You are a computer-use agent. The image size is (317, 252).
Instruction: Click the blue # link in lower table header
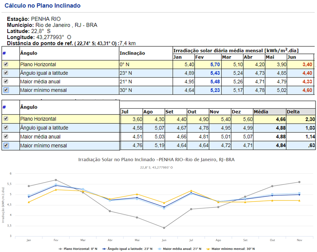click(x=4, y=107)
